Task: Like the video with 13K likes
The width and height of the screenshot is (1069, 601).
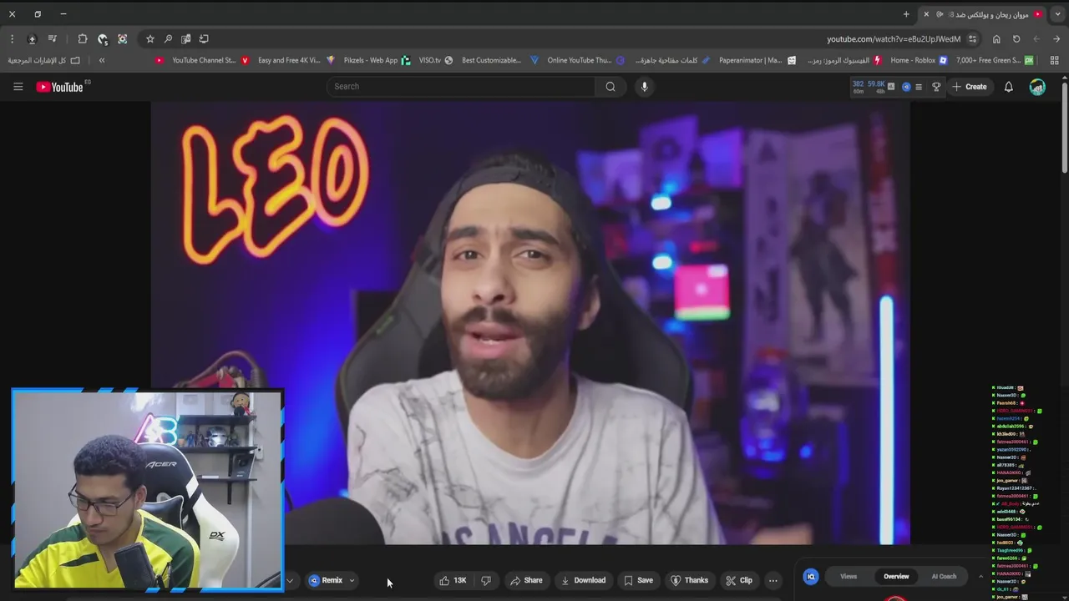Action: pos(453,580)
